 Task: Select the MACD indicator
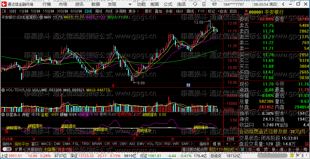pyautogui.click(x=46, y=144)
